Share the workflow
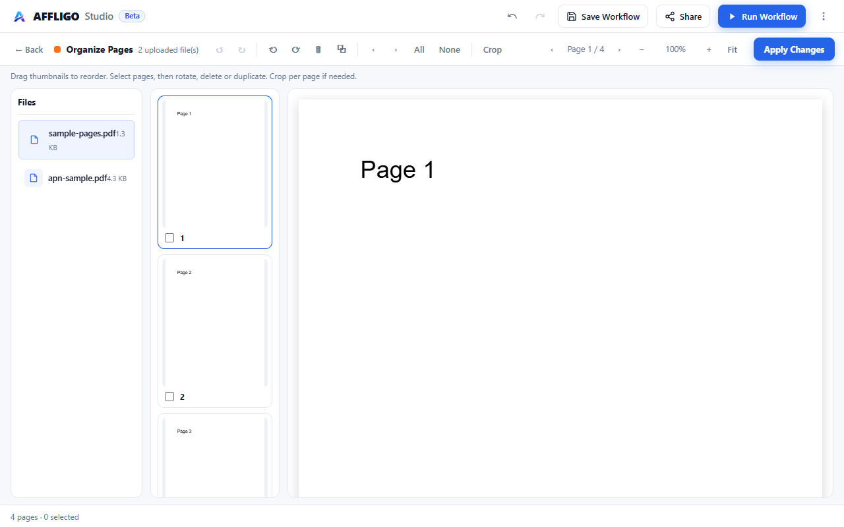844x527 pixels. click(x=683, y=16)
